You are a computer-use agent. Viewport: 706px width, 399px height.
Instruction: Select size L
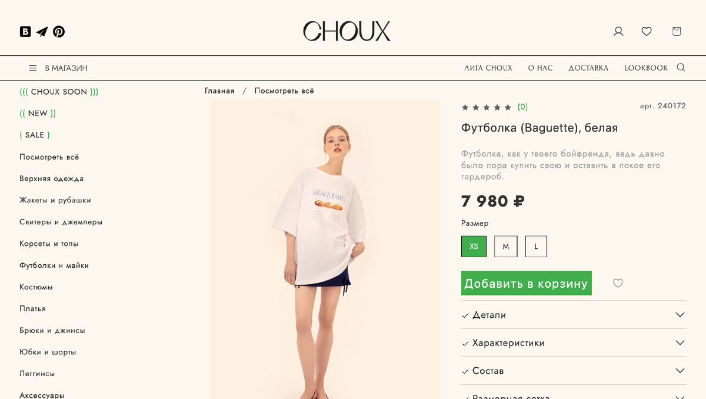[536, 247]
